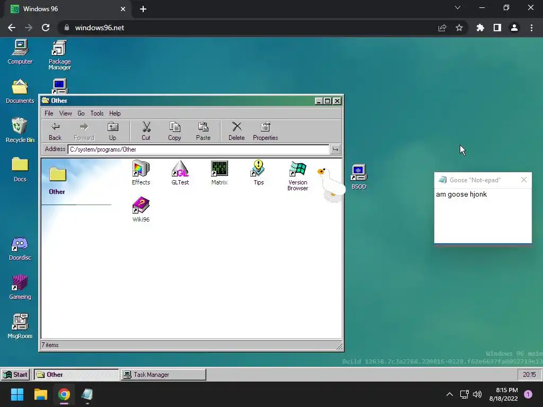Bookmark this page with star
The height and width of the screenshot is (407, 543).
[459, 28]
